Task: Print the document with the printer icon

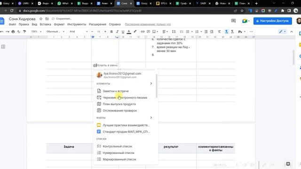Action: coord(13,31)
